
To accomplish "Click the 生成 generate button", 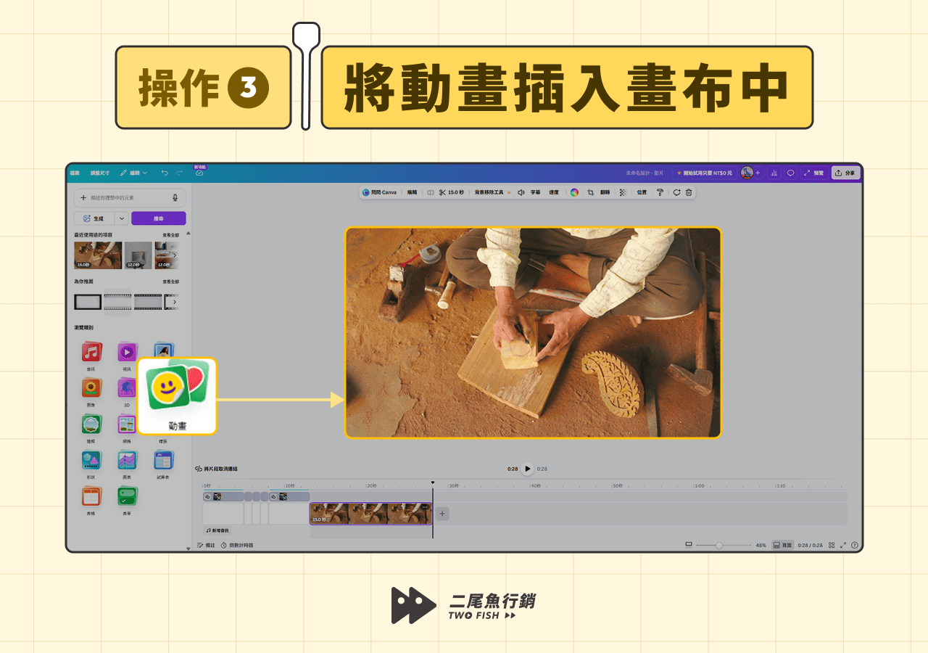I will (x=94, y=218).
